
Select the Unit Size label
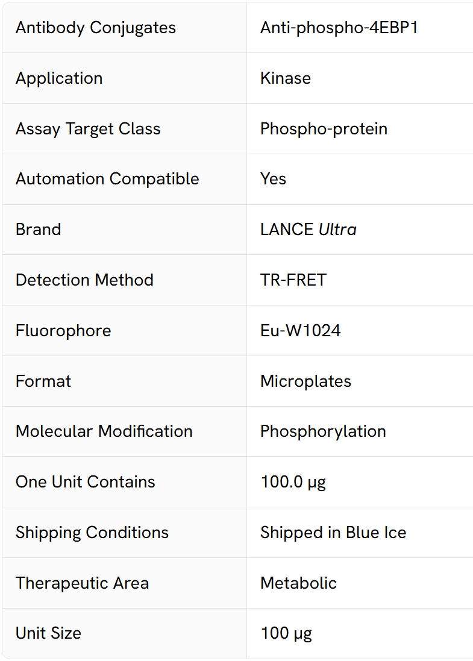48,634
